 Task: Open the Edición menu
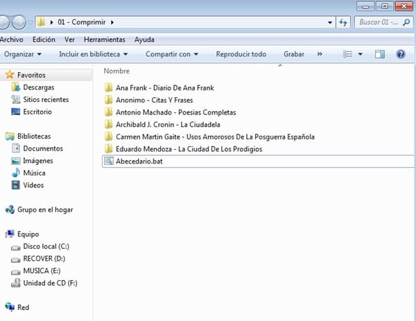pyautogui.click(x=44, y=40)
